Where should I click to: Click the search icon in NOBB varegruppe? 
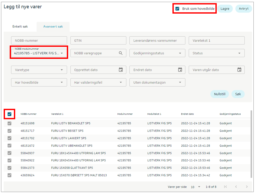121,53
